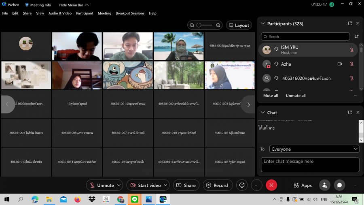Toggle the Record button
The width and height of the screenshot is (364, 205).
217,185
